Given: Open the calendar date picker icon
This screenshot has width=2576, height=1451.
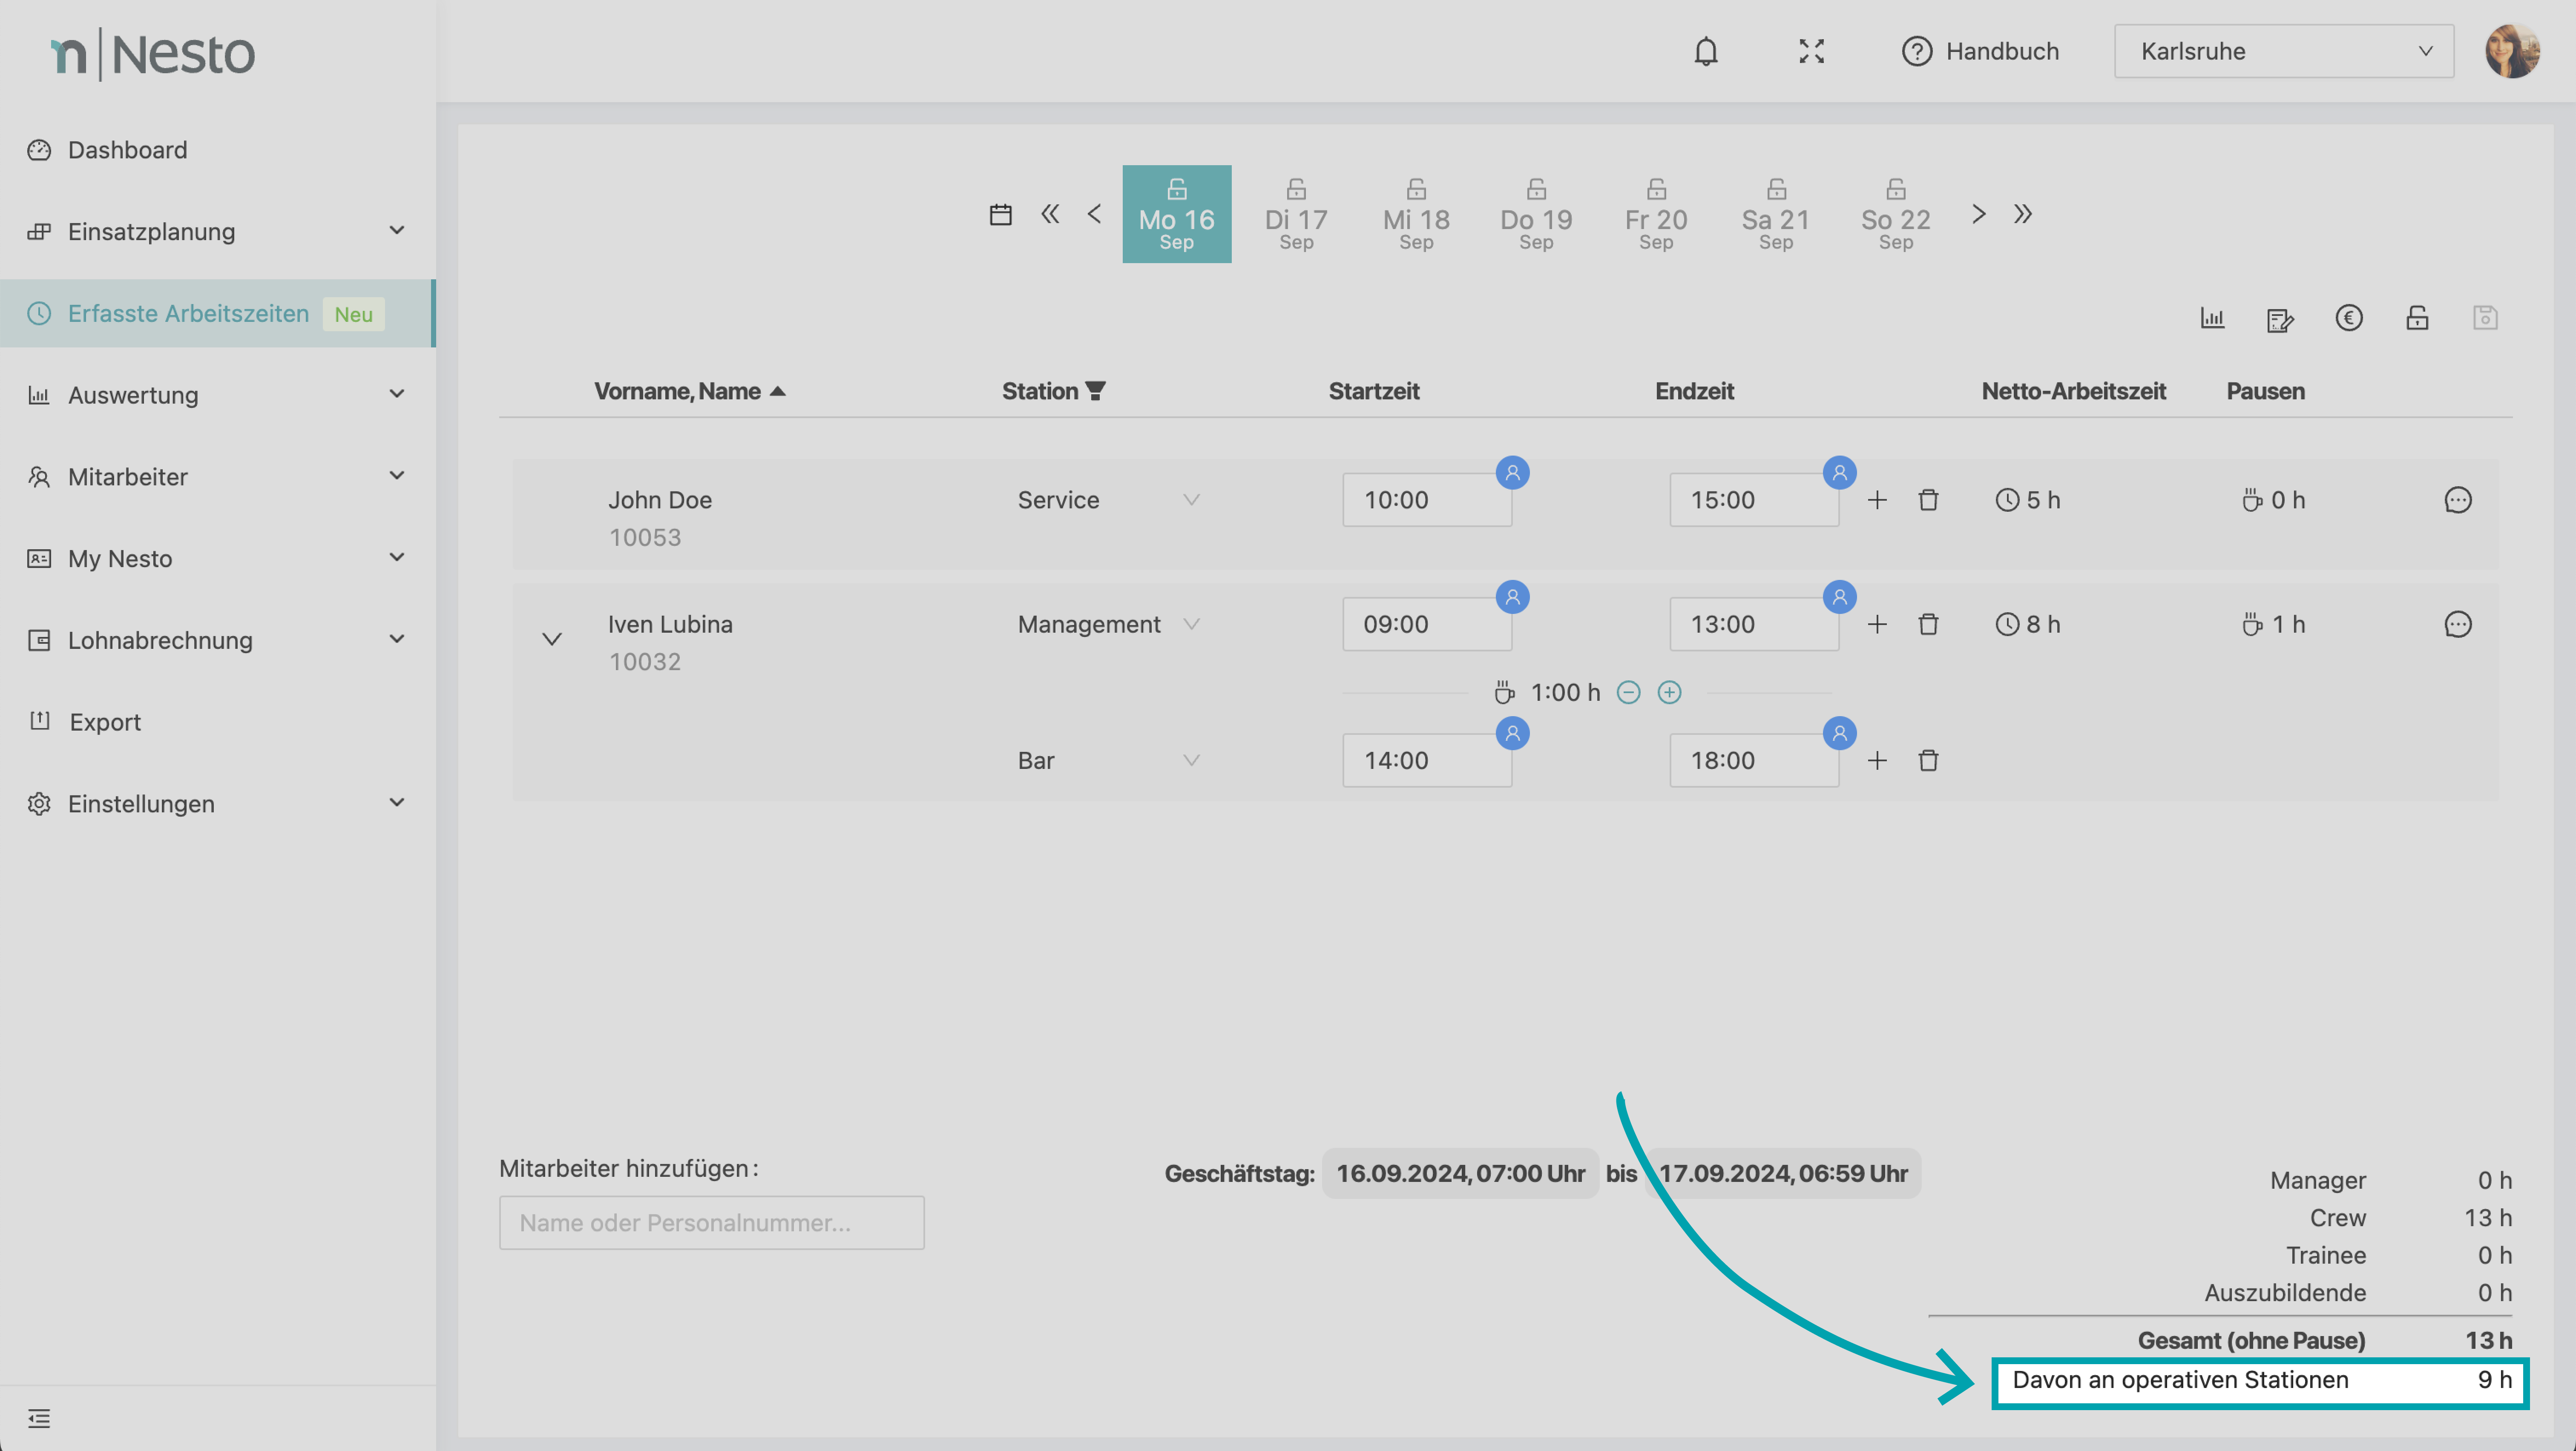Looking at the screenshot, I should [x=1000, y=214].
